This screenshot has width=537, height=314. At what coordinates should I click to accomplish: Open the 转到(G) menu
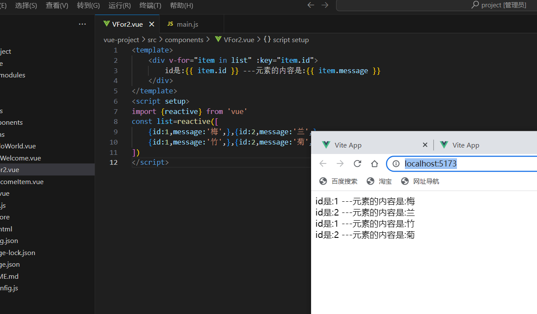click(x=88, y=6)
